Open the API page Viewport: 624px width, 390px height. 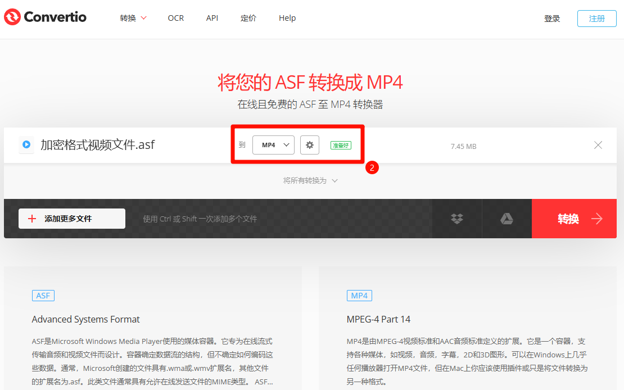(212, 18)
